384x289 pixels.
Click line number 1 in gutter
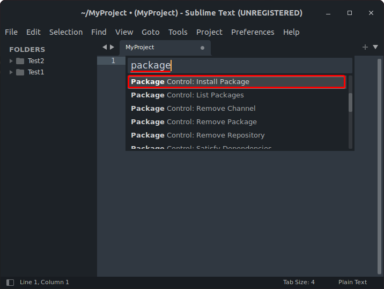113,60
